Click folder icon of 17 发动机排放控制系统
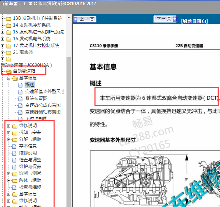This screenshot has height=207, width=220. tap(9, 46)
